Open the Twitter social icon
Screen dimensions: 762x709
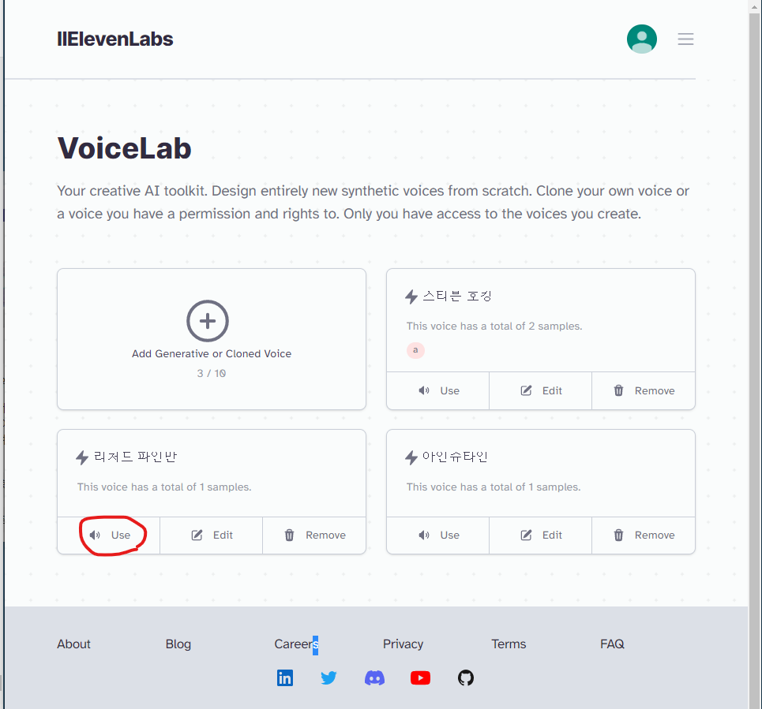click(329, 678)
